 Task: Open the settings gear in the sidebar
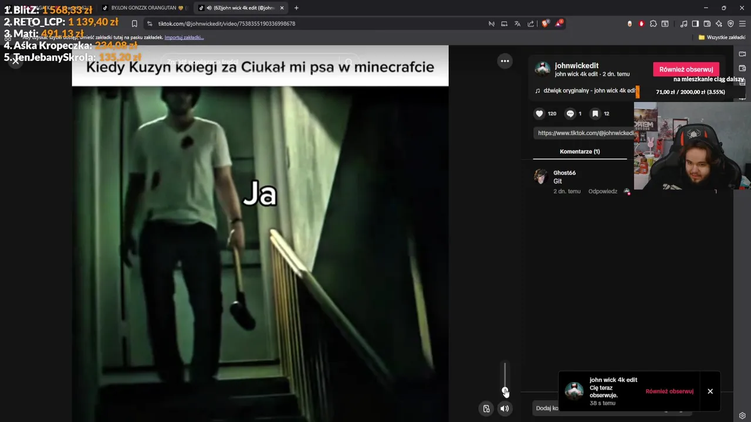742,416
